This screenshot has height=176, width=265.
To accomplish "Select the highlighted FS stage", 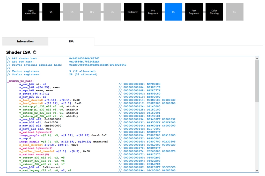I will (x=173, y=12).
